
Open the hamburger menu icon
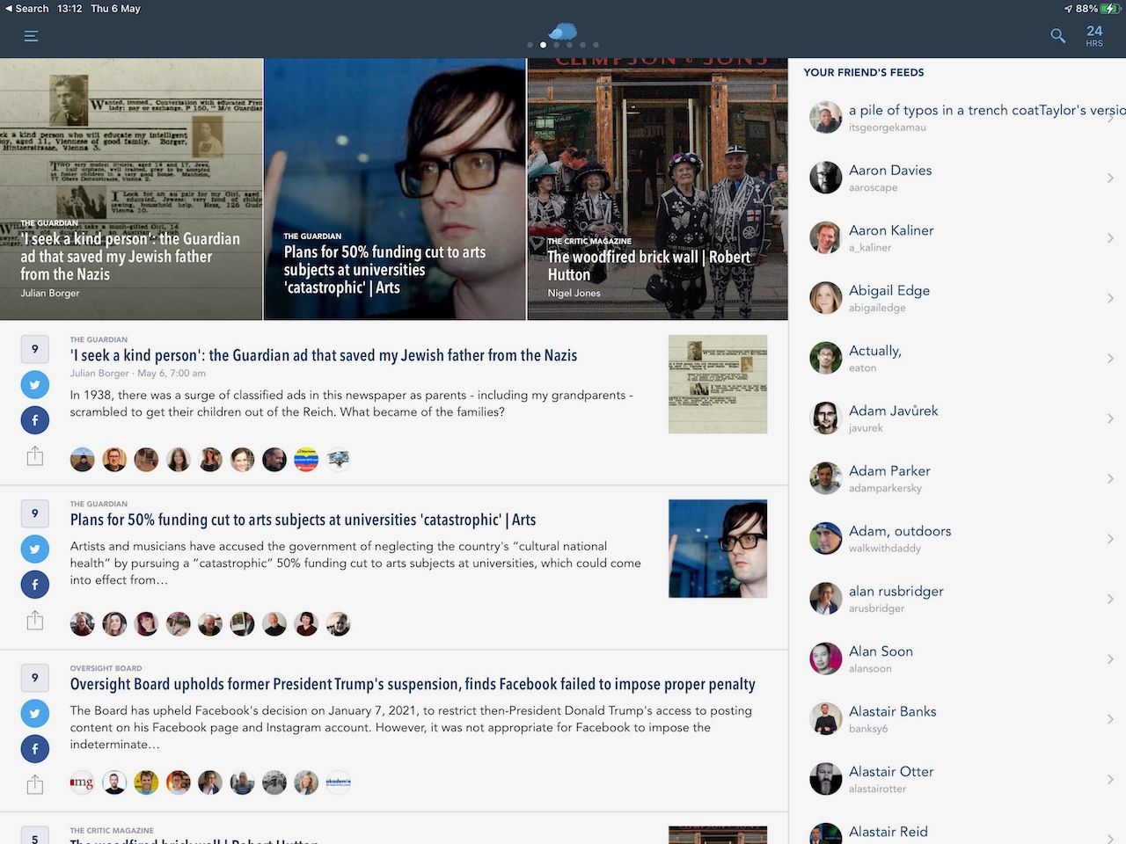click(32, 36)
